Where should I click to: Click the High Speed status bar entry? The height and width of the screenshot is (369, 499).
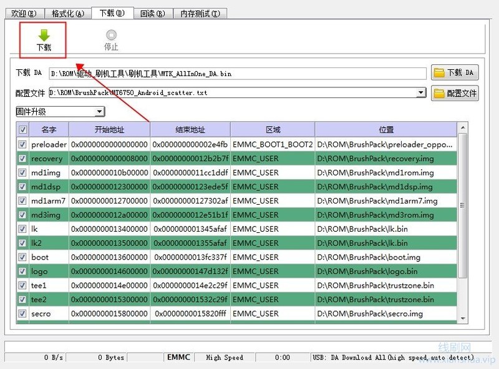pos(225,357)
